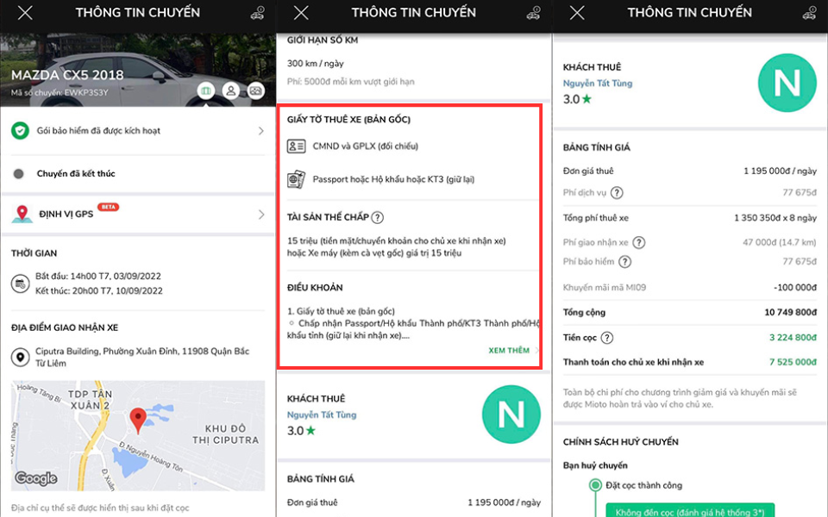Image resolution: width=828 pixels, height=517 pixels.
Task: Tap the owner payment amount '7 525 000đ'
Action: (x=793, y=363)
